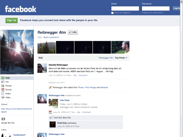Click the Wall speech bubble icon
The height and width of the screenshot is (137, 183).
(x=3, y=78)
